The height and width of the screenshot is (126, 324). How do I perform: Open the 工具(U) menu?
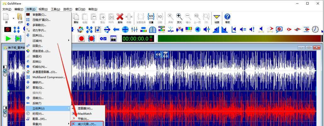tap(55, 9)
